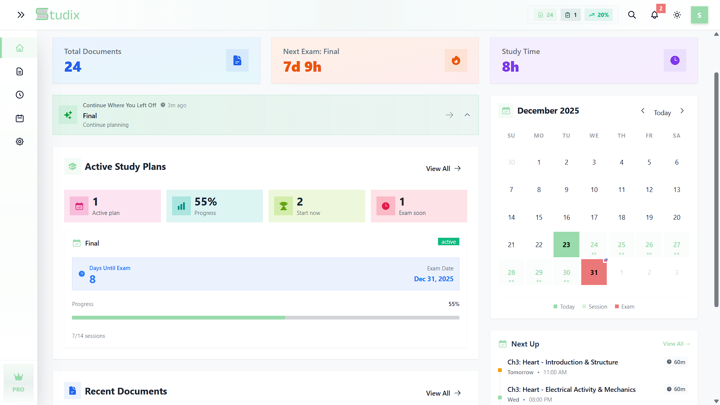
Task: Open the notifications bell
Action: point(654,15)
